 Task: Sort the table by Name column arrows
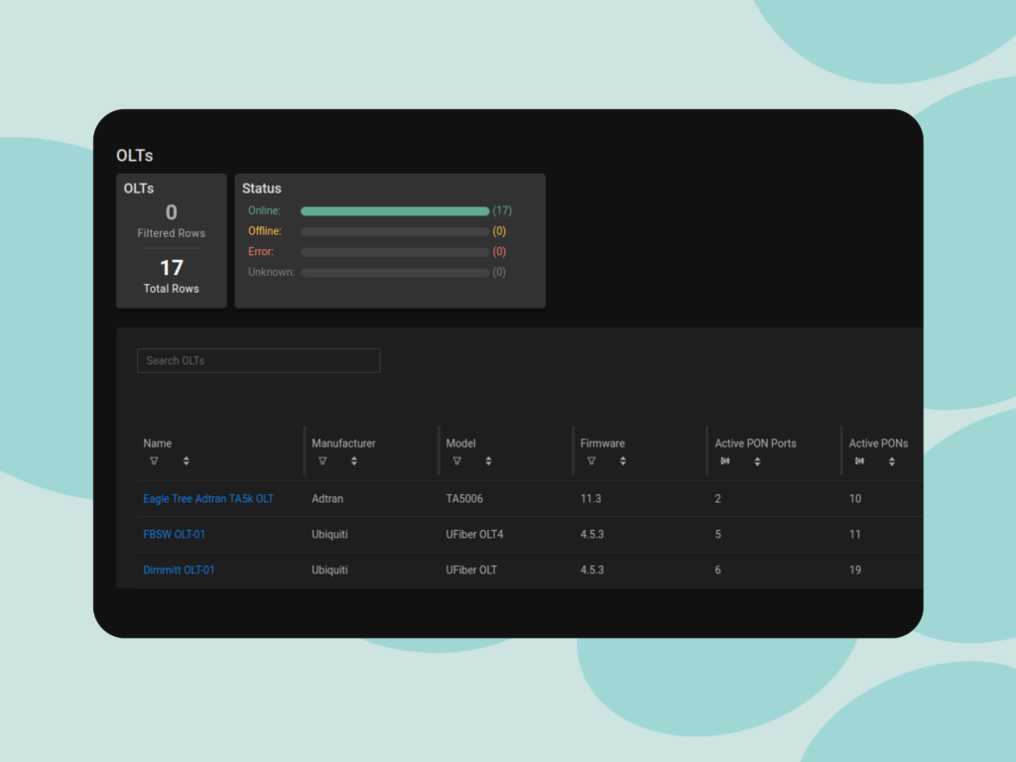[x=187, y=461]
